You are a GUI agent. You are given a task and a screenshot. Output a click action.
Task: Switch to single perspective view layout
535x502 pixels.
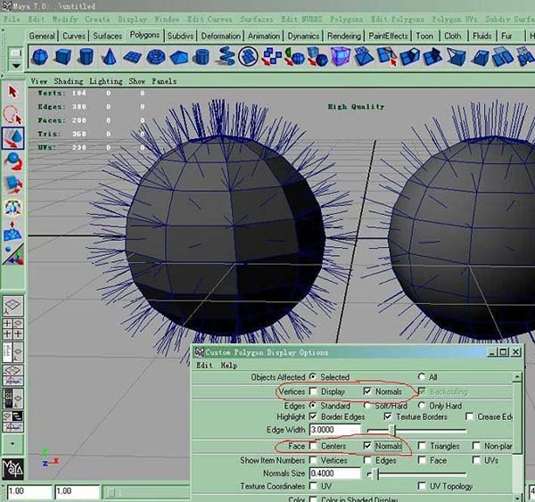click(13, 306)
